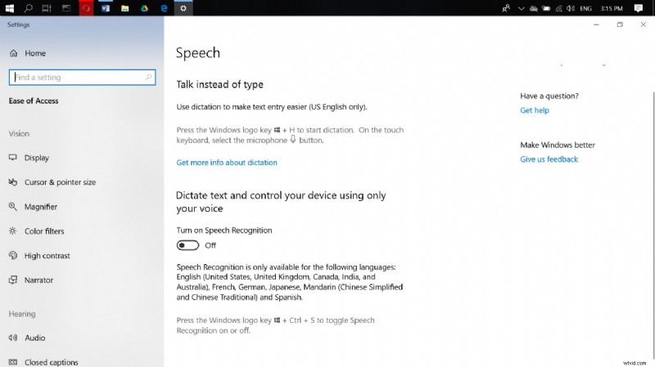The height and width of the screenshot is (367, 655).
Task: Open the Audio settings page
Action: tap(27, 338)
